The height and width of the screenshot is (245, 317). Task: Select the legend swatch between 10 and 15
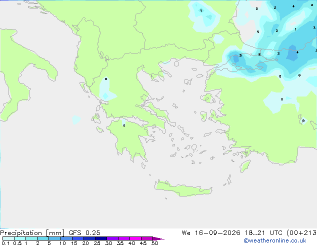(x=66, y=238)
